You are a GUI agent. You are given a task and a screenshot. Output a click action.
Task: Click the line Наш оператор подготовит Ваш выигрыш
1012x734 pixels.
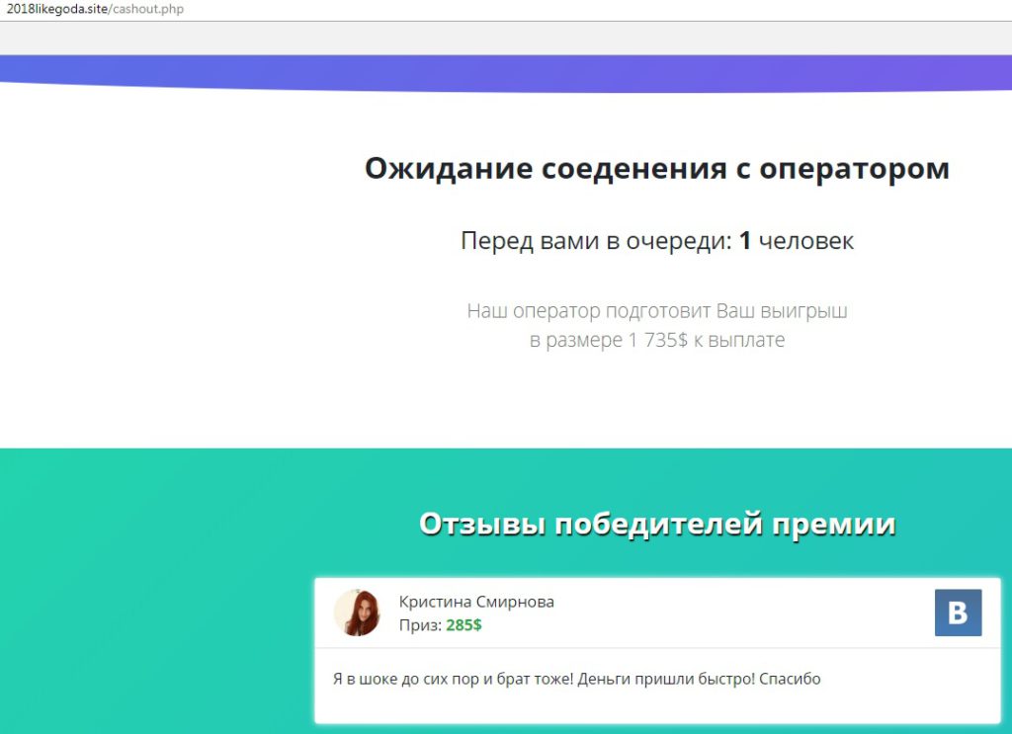(656, 311)
